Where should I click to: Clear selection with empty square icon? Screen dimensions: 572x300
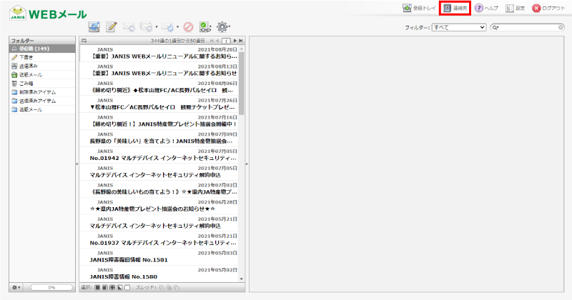(x=127, y=288)
